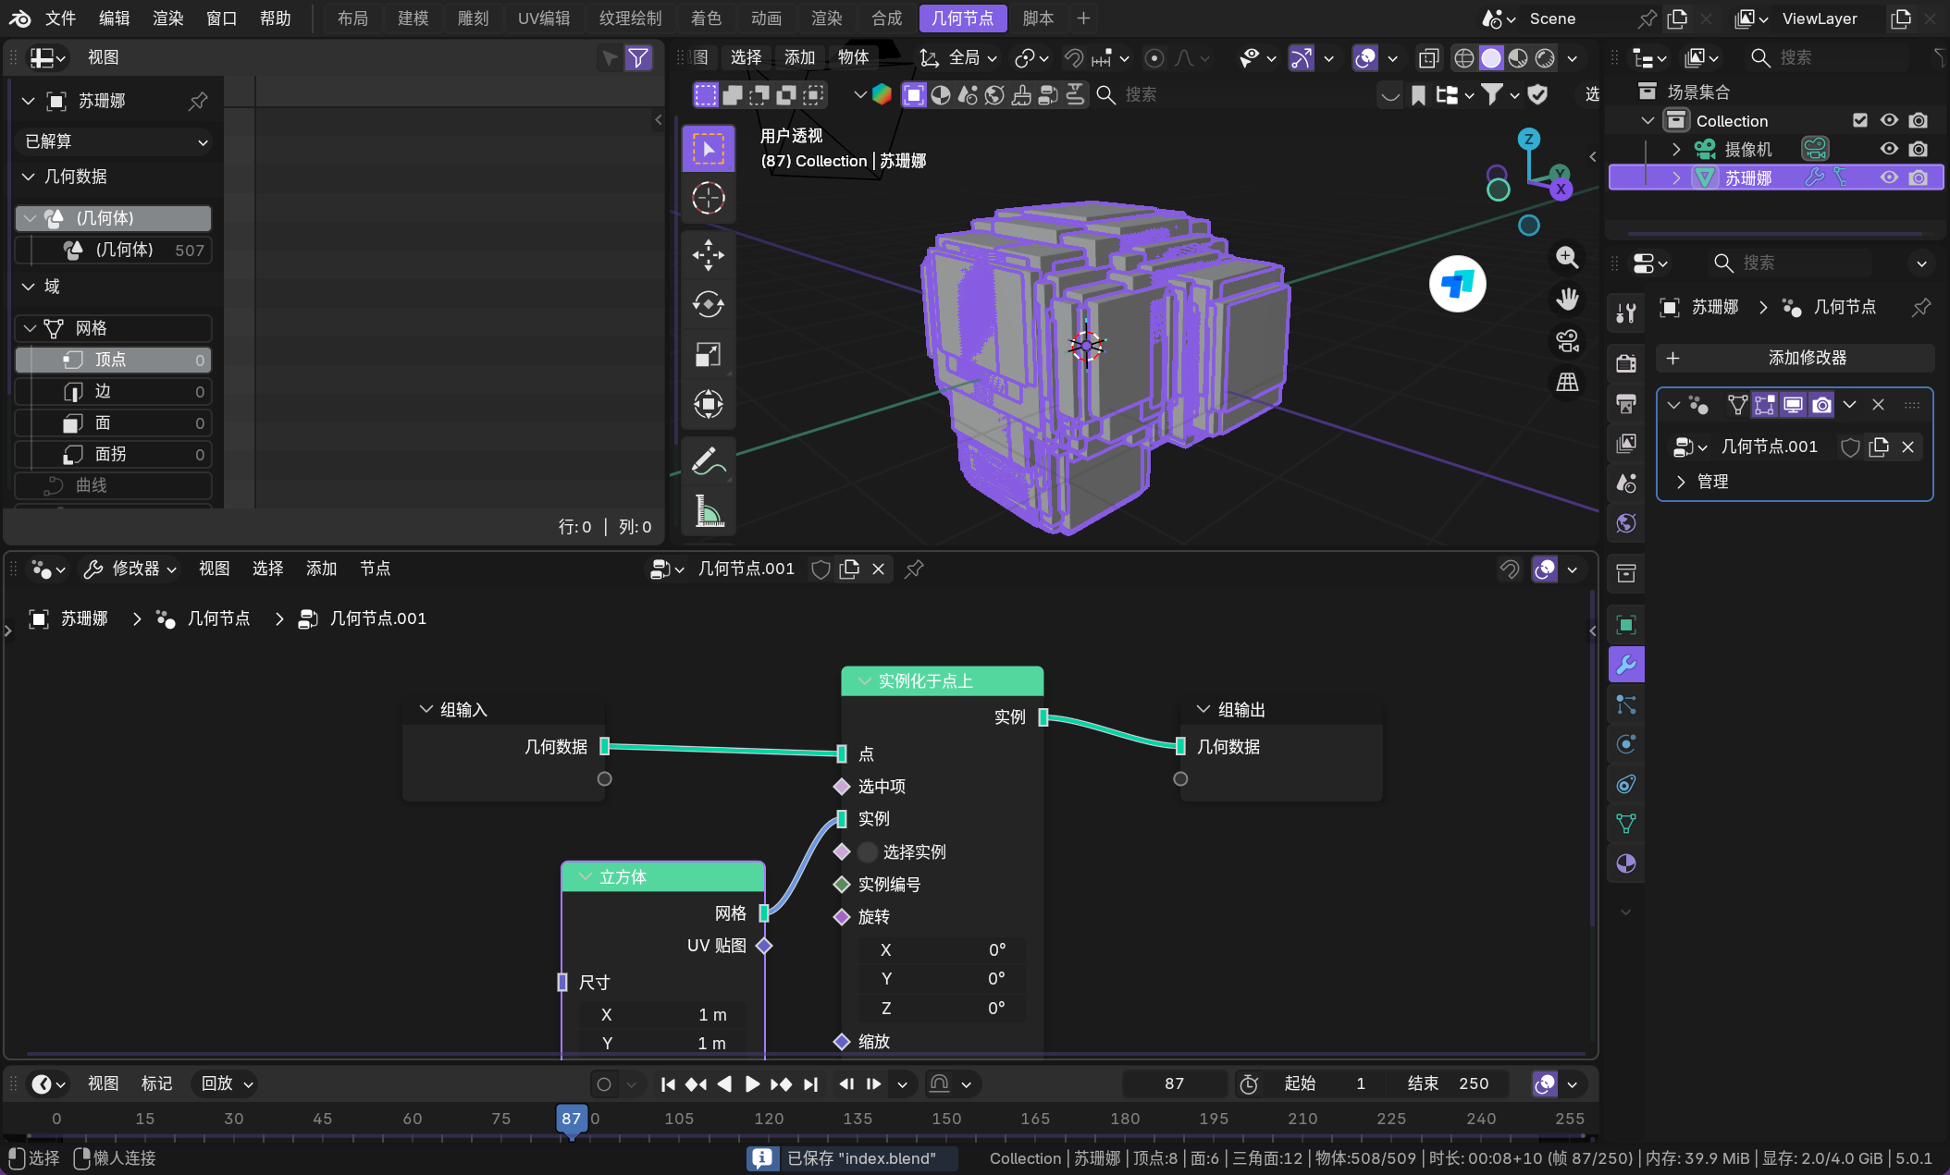Switch perspective/orthographic grid icon
The height and width of the screenshot is (1175, 1950).
click(1567, 383)
